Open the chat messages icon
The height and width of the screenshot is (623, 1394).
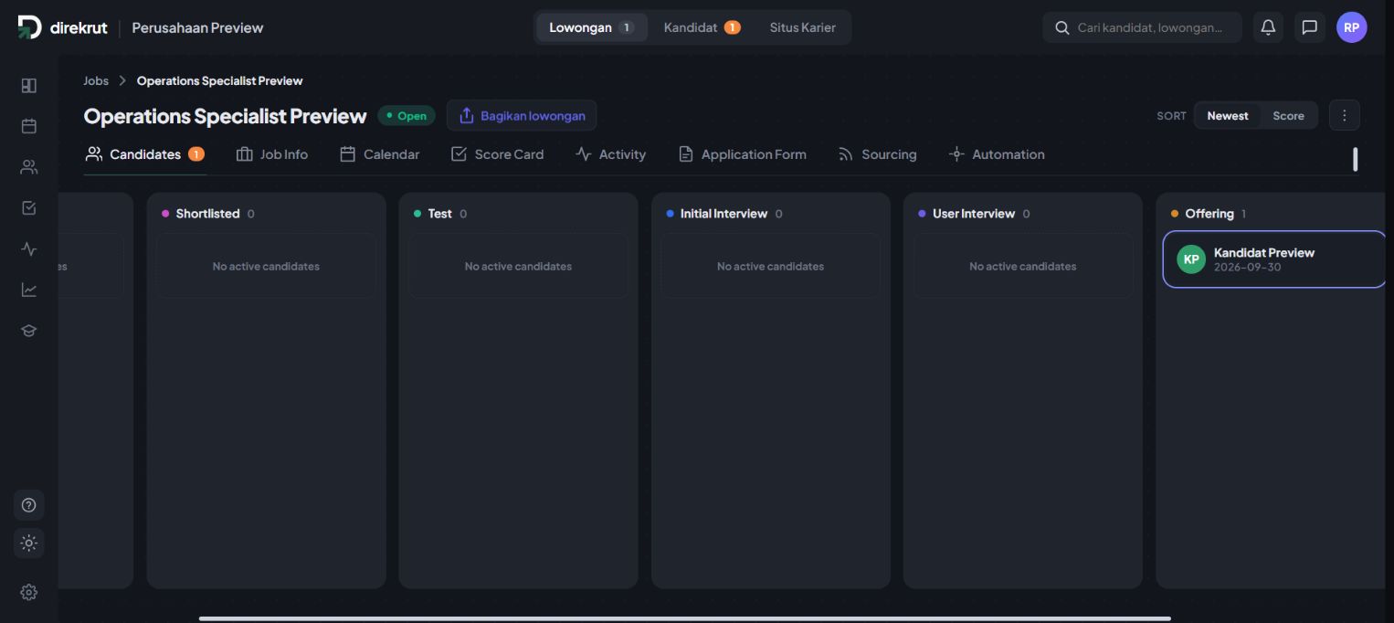pyautogui.click(x=1309, y=27)
